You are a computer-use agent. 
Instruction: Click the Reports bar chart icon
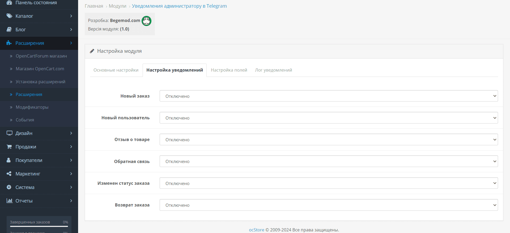[10, 201]
